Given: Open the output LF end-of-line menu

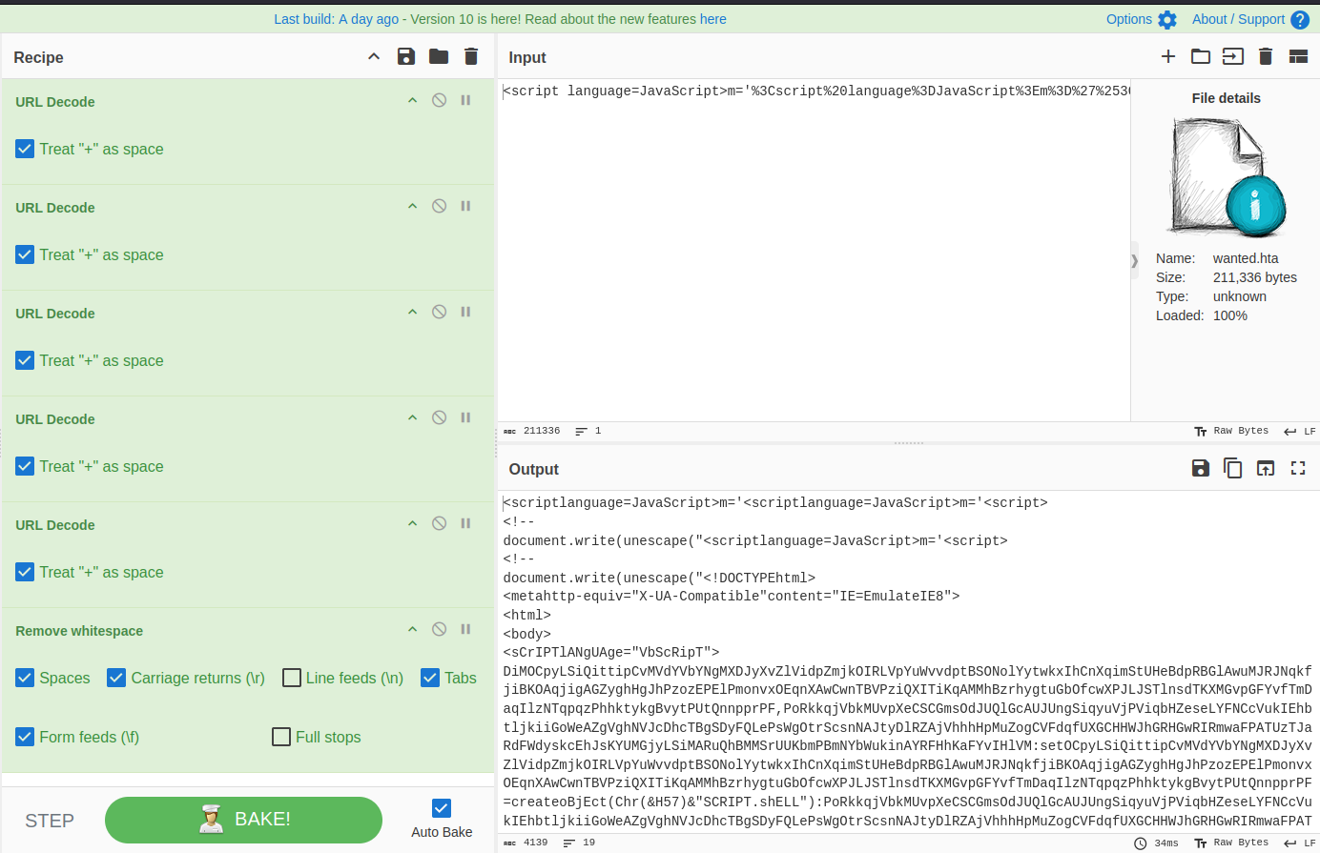Looking at the screenshot, I should click(x=1300, y=843).
